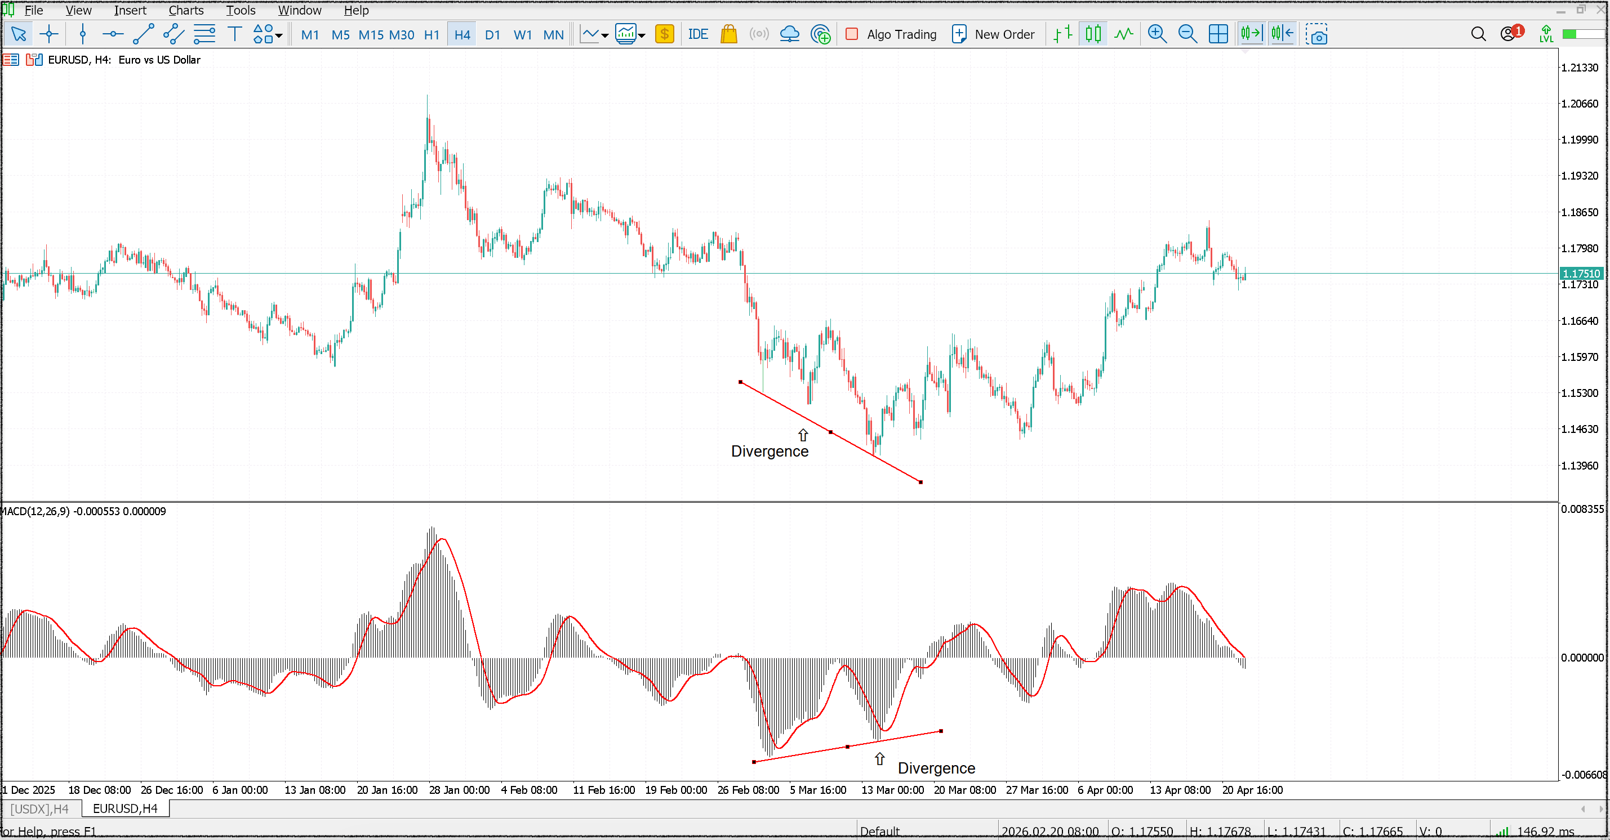
Task: Open the search magnifier
Action: [1478, 34]
